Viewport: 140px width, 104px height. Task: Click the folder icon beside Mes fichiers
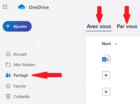[8, 65]
